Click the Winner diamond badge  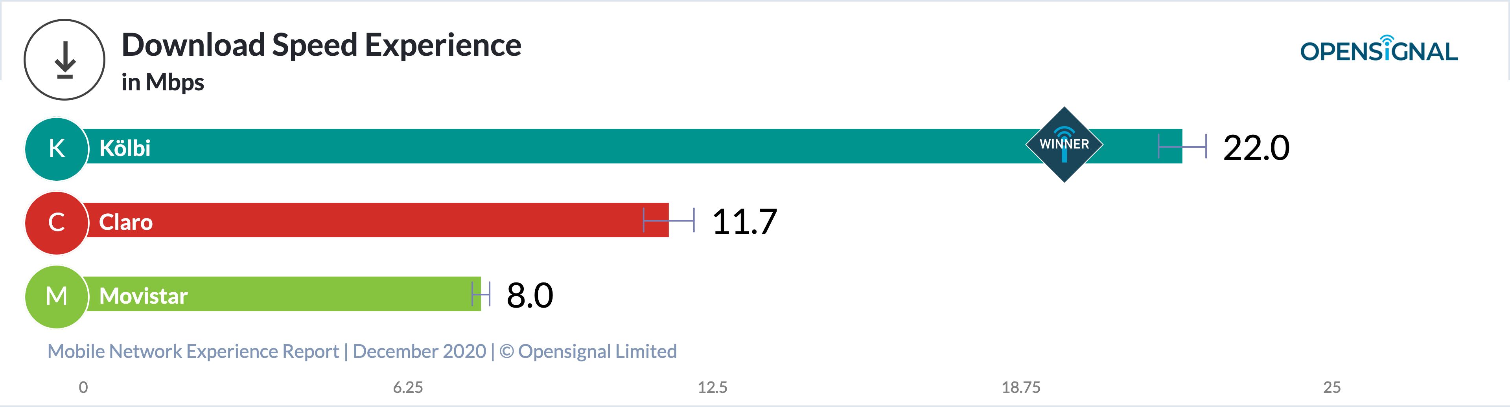pos(1064,144)
